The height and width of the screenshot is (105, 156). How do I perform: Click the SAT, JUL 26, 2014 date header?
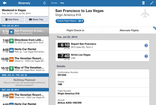24,90
